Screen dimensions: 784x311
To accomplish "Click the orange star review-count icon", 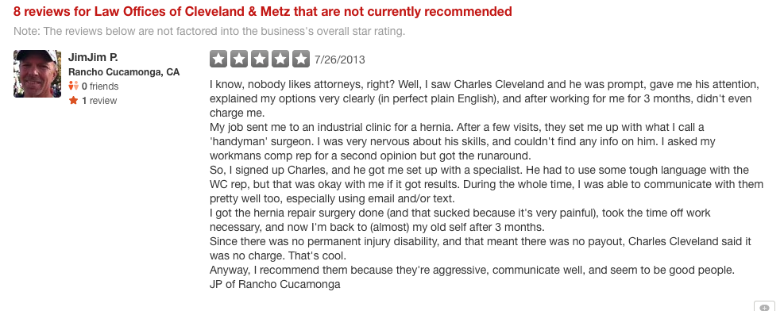I will [74, 100].
